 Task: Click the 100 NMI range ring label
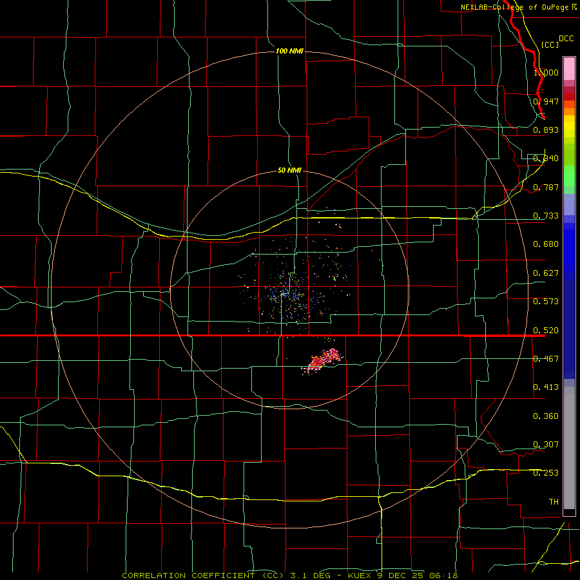click(289, 51)
